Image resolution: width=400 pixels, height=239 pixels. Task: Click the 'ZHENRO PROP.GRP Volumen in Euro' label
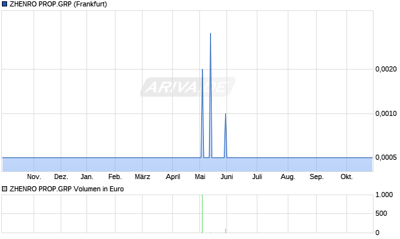click(x=66, y=189)
